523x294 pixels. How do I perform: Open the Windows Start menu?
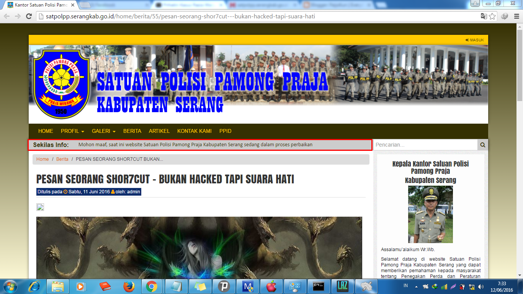[x=10, y=286]
